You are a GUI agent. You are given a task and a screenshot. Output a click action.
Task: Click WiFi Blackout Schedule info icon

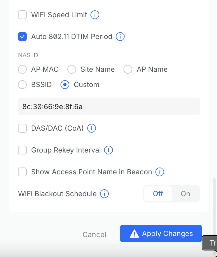pos(104,194)
